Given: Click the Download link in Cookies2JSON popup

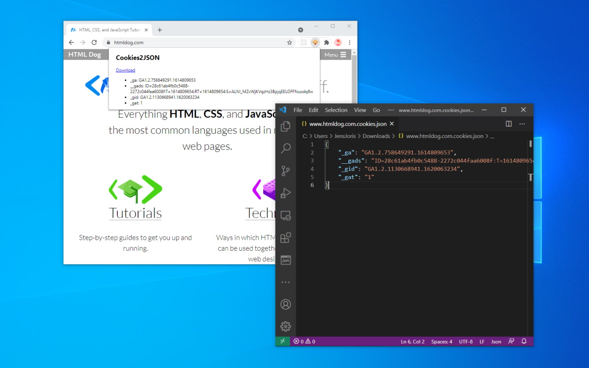Looking at the screenshot, I should [x=125, y=70].
